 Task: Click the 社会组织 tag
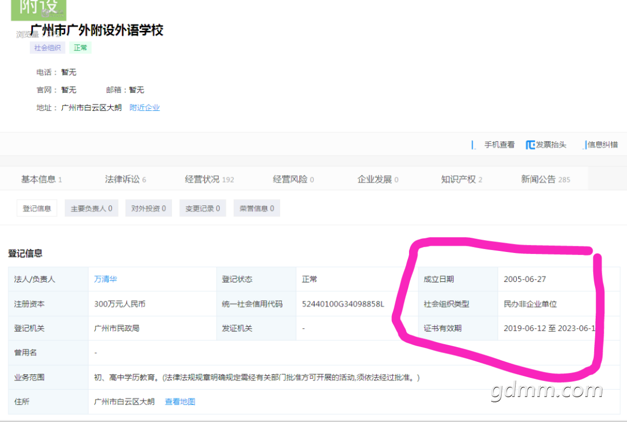pyautogui.click(x=48, y=48)
